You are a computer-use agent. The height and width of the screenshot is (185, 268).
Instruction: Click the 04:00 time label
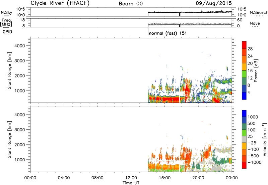[x=64, y=178]
